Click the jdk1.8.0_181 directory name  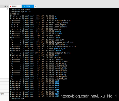click(60, 48)
